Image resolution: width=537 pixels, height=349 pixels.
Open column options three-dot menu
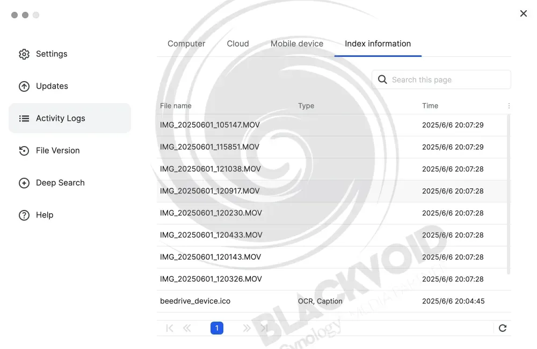[x=509, y=106]
